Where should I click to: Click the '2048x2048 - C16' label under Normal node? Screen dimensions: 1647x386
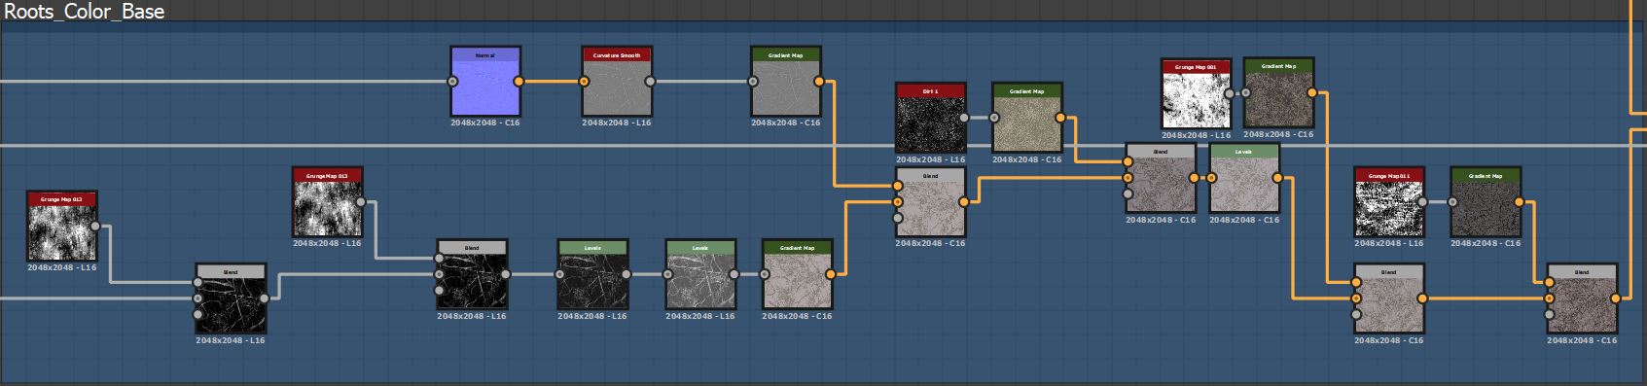(484, 123)
